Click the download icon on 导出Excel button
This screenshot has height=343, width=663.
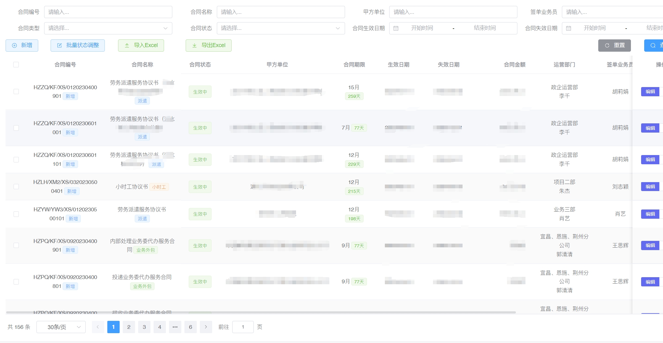tap(195, 46)
